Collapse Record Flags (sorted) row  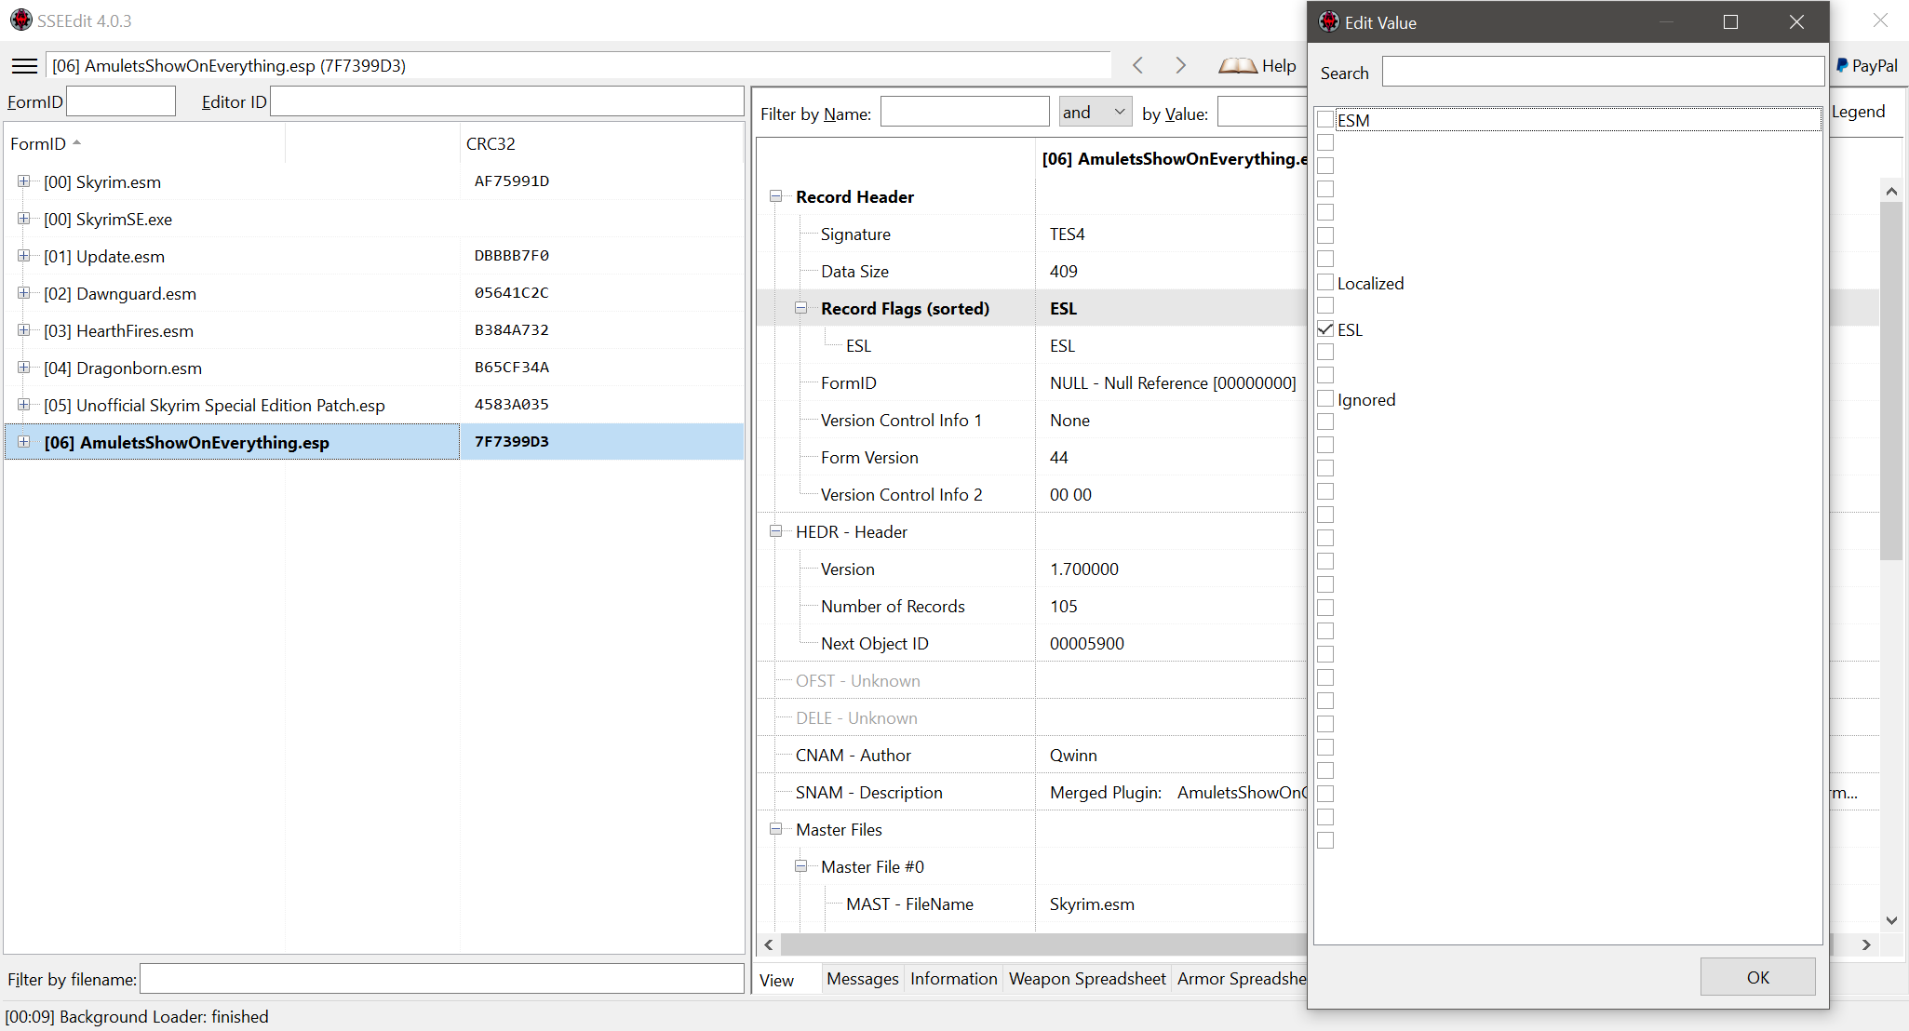[x=800, y=308]
